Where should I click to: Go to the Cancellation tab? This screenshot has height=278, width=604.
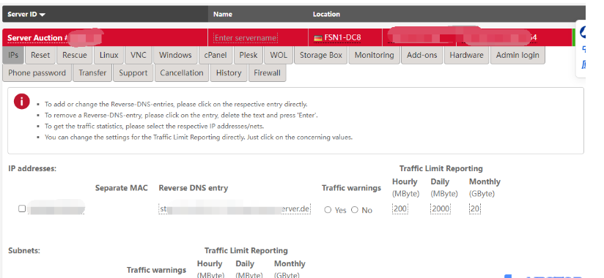pos(182,72)
